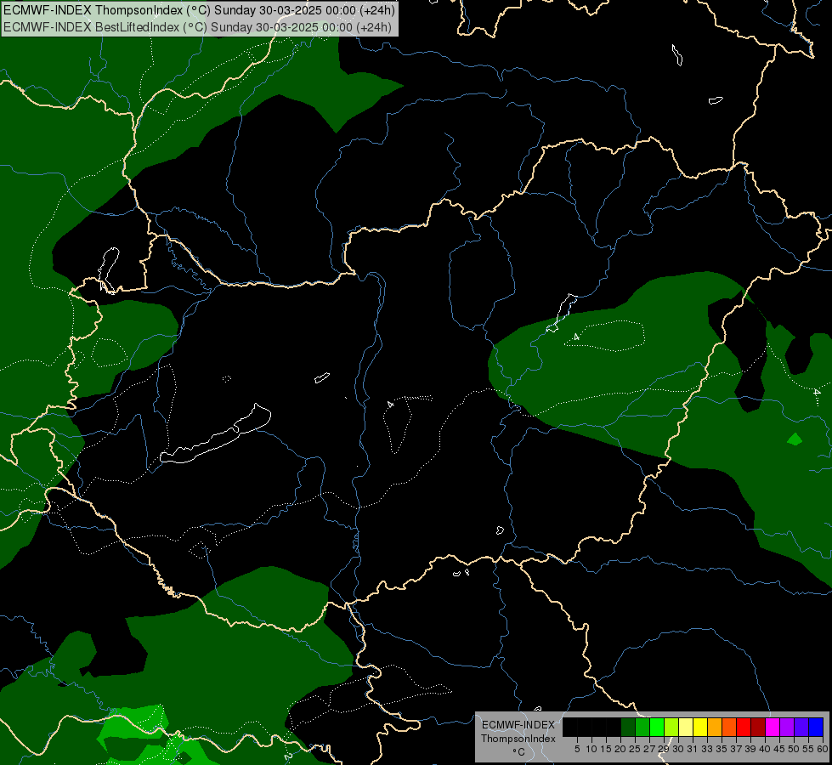
Task: Pick the pure yellow 31–33 legend swatch
Action: coord(700,727)
